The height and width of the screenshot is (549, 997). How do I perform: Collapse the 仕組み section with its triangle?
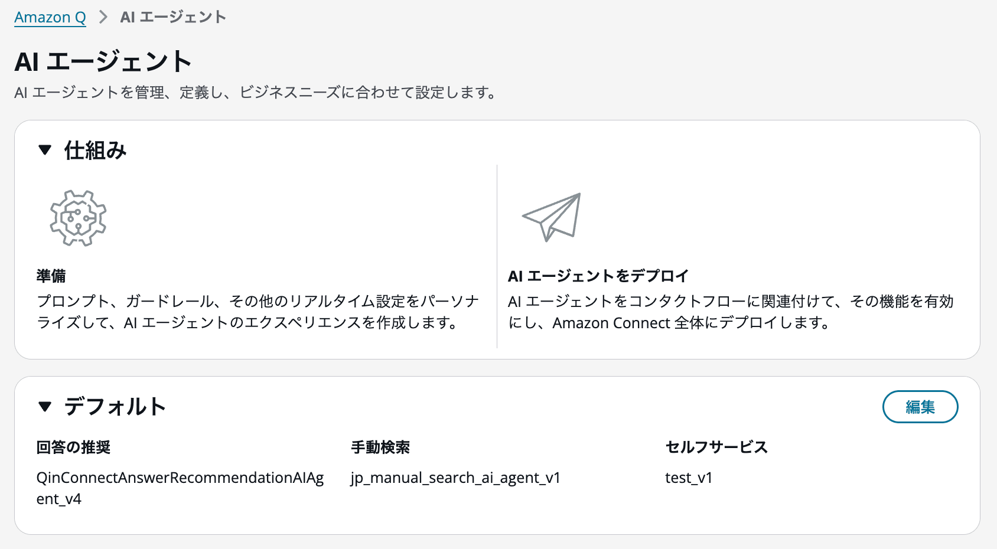[x=45, y=150]
